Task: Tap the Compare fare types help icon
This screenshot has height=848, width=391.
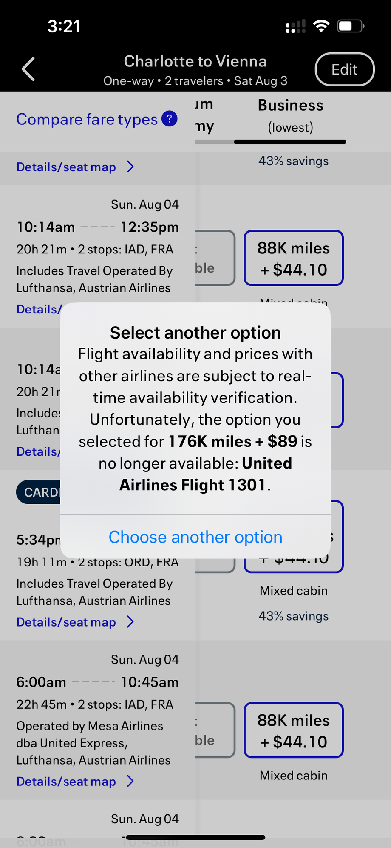Action: coord(169,119)
